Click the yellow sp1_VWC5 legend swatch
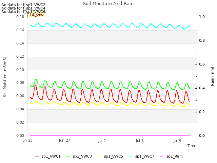The width and height of the screenshot is (217, 163). [x=99, y=157]
